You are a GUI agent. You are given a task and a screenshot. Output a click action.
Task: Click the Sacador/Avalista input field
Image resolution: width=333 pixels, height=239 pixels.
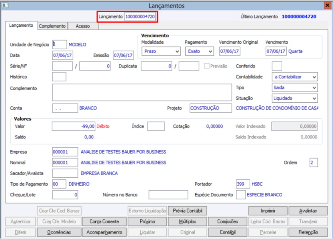[x=65, y=173]
